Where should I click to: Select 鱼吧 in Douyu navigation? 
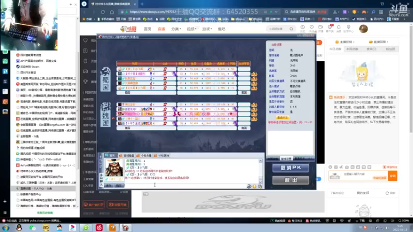pyautogui.click(x=221, y=29)
